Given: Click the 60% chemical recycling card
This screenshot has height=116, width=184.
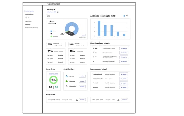Looking at the screenshot, I should [x=56, y=44].
